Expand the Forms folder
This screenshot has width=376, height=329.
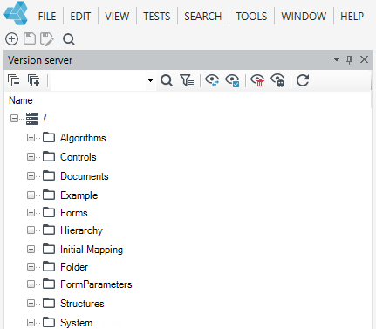click(31, 213)
